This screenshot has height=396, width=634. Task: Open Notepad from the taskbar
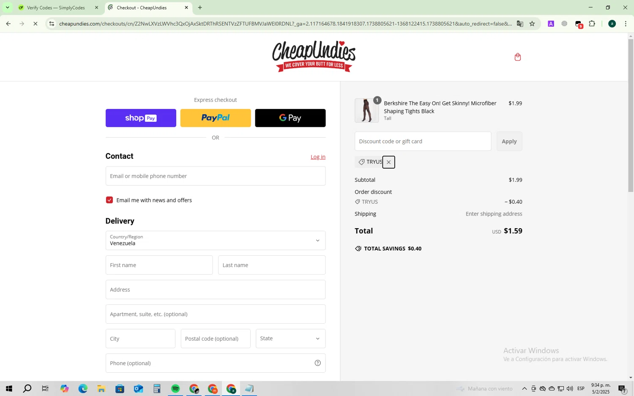(x=249, y=389)
